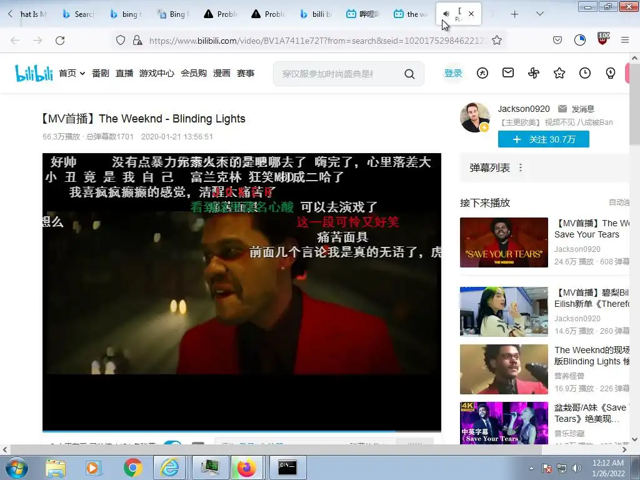Click the 发消息 text link
This screenshot has width=640, height=480.
coord(583,109)
